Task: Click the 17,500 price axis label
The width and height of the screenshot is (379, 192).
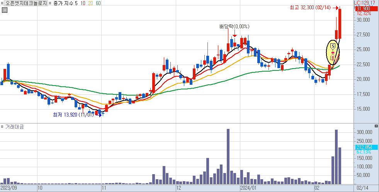Action: 363,94
